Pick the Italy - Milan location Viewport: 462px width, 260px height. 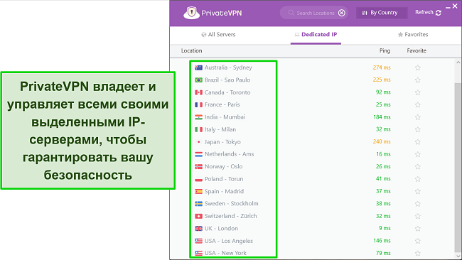[x=220, y=129]
